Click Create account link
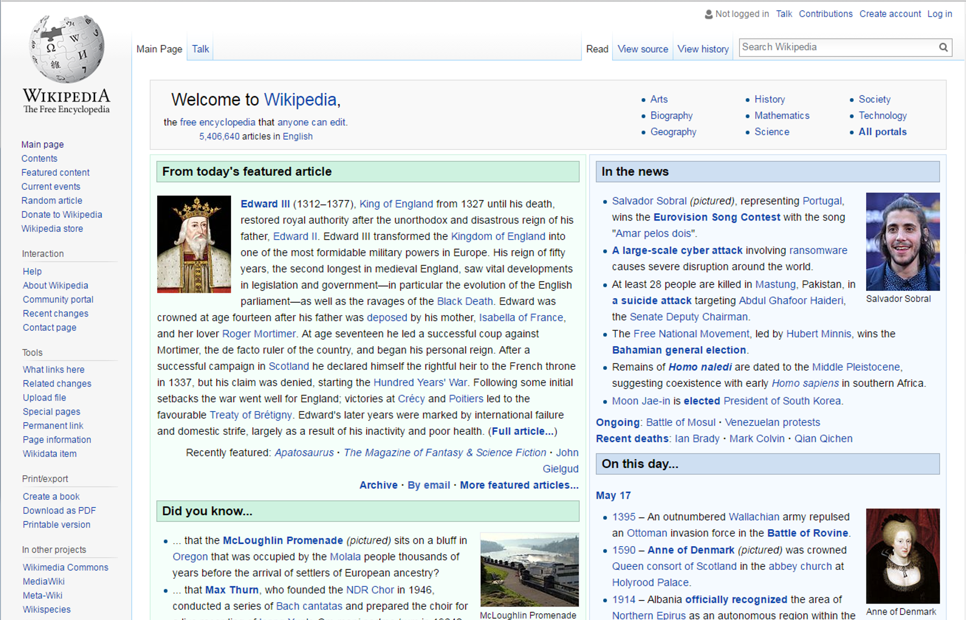The image size is (966, 620). [x=890, y=14]
